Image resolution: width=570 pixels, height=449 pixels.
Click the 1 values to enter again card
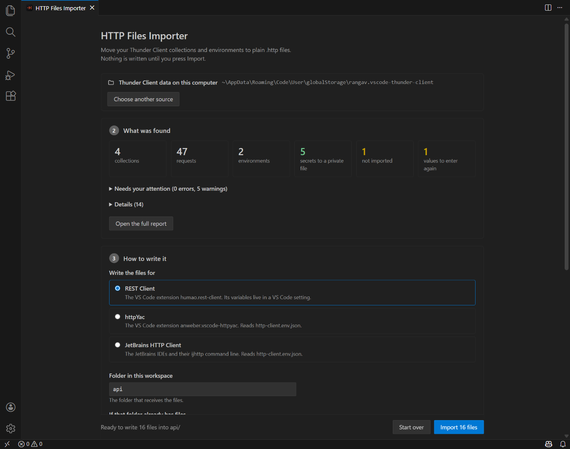(x=447, y=159)
